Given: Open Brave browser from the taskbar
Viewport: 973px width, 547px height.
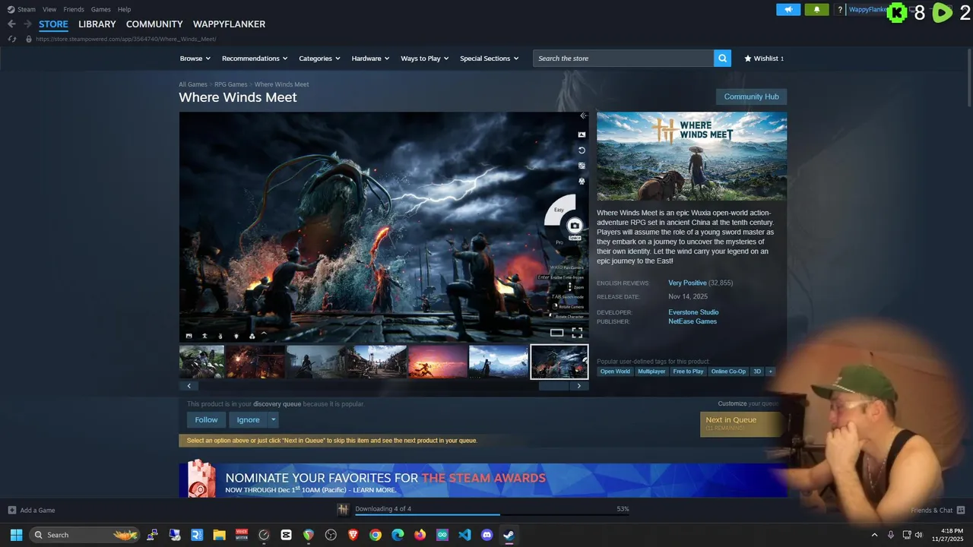Looking at the screenshot, I should 353,535.
